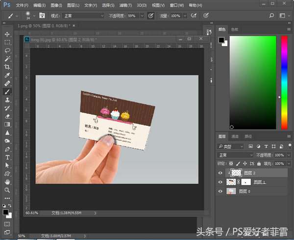Screen dimensions: 294x240
Task: Select the Zoom tool in toolbar
Action: [x=7, y=190]
